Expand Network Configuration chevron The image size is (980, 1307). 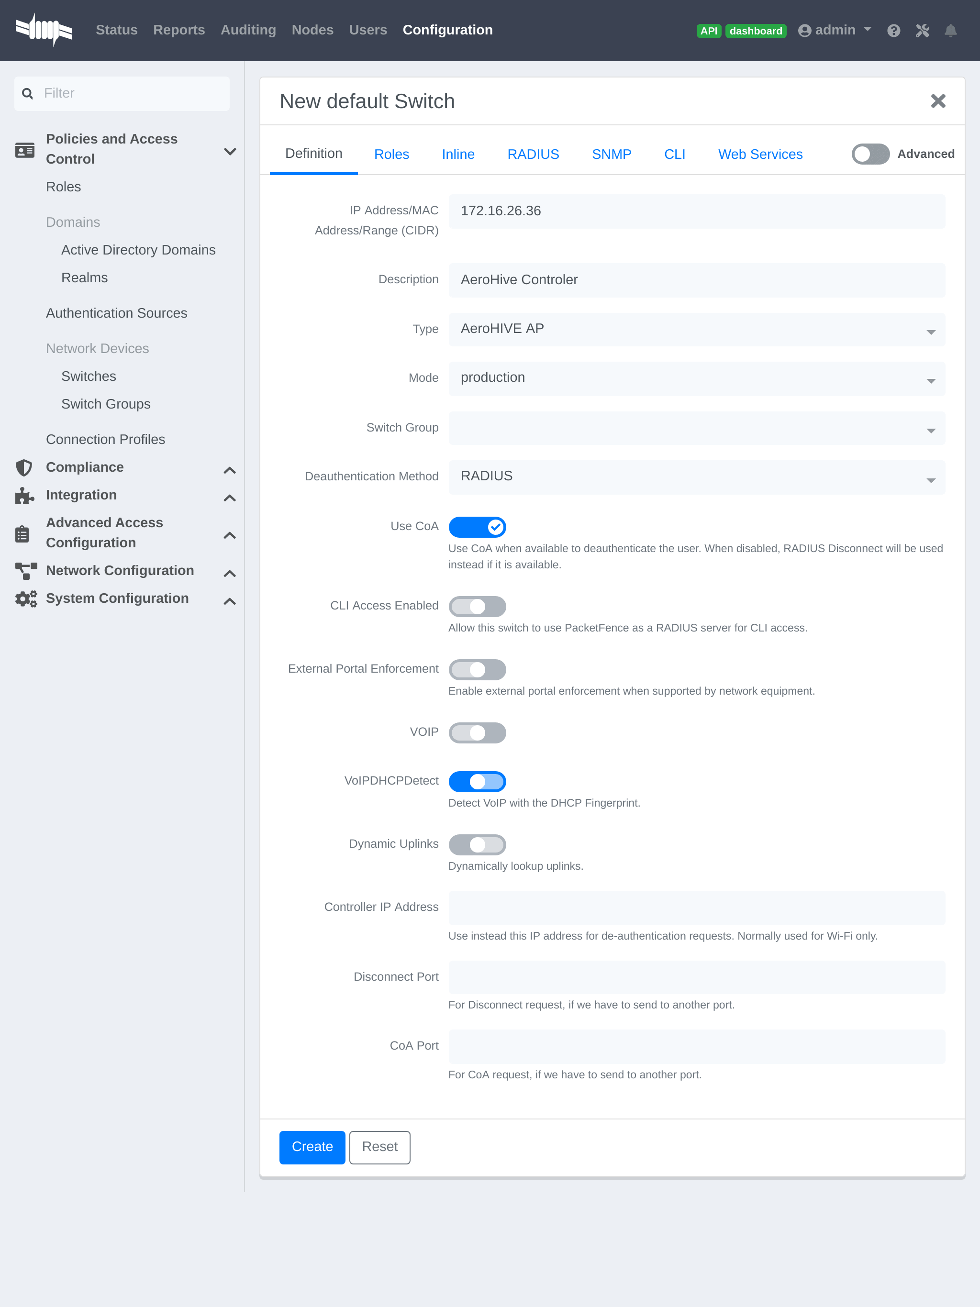[x=230, y=574]
